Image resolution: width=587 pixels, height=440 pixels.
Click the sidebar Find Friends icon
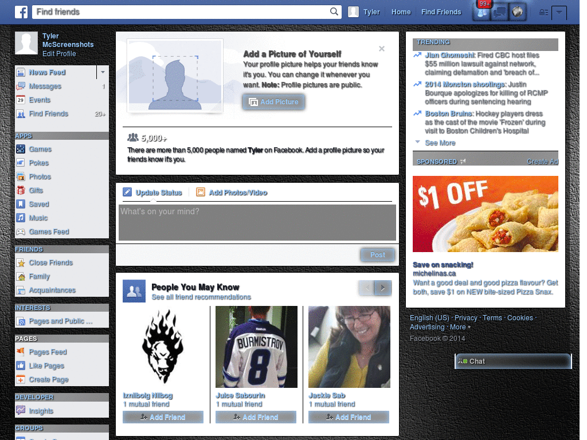(21, 114)
